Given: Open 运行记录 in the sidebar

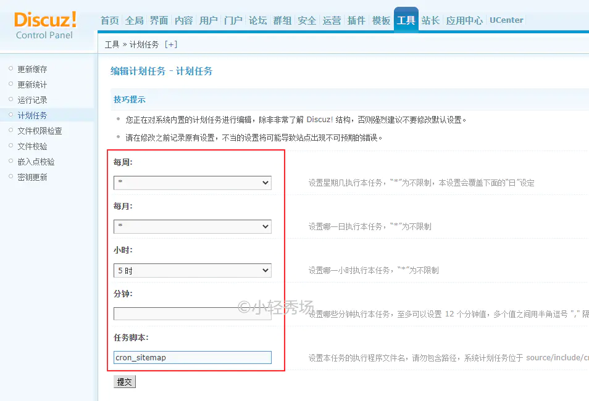Looking at the screenshot, I should point(32,100).
